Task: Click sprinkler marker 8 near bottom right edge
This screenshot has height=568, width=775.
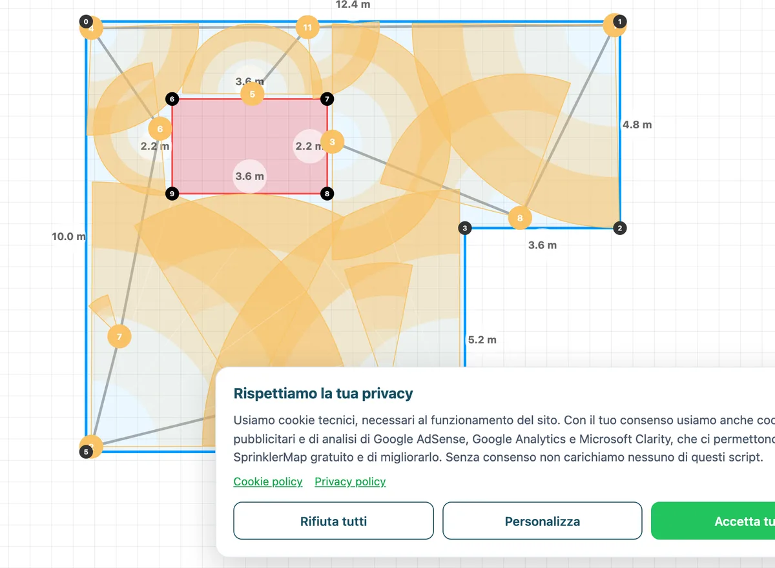Action: pos(520,218)
